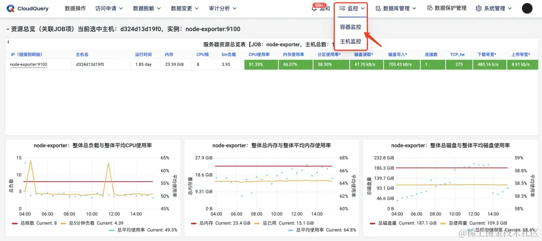Expand the 审计分析 dropdown

[223, 9]
